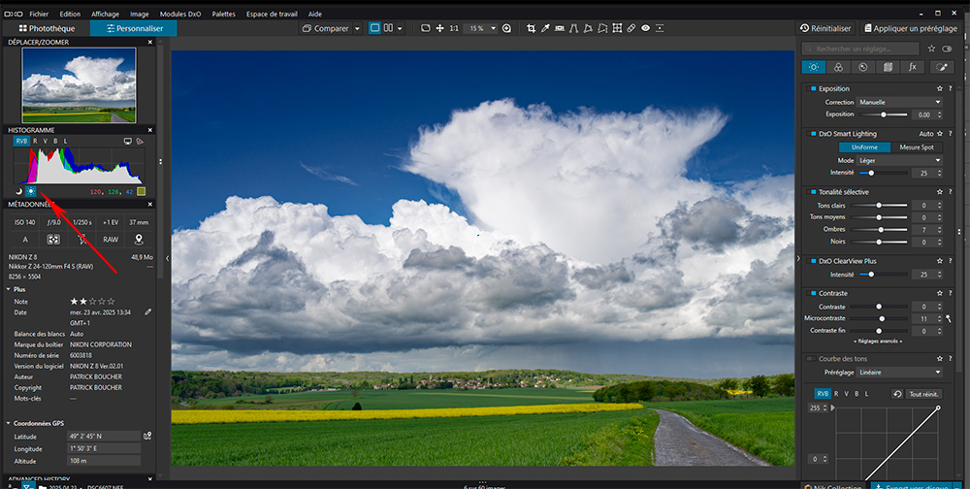Screen dimensions: 970x489
Task: Open the Comparer dropdown arrow
Action: [357, 28]
